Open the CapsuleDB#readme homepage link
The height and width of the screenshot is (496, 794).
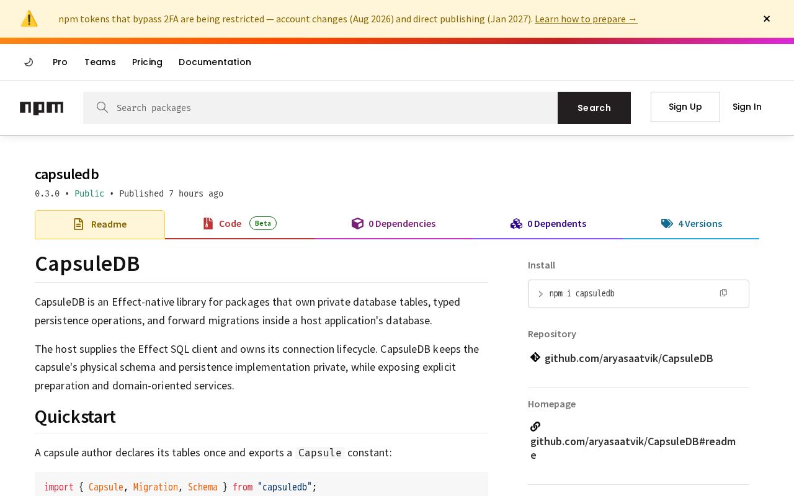[633, 448]
